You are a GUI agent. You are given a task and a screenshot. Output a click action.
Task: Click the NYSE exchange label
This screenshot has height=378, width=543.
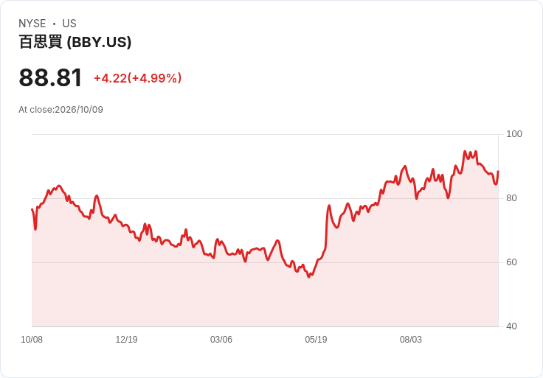tap(32, 24)
